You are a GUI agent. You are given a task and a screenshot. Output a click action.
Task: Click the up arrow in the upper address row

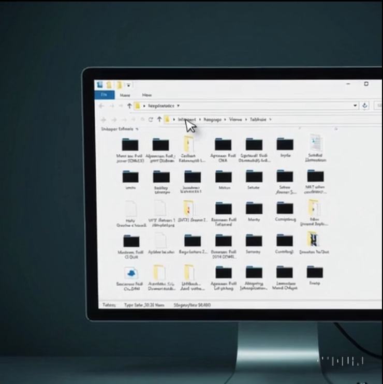pos(129,106)
